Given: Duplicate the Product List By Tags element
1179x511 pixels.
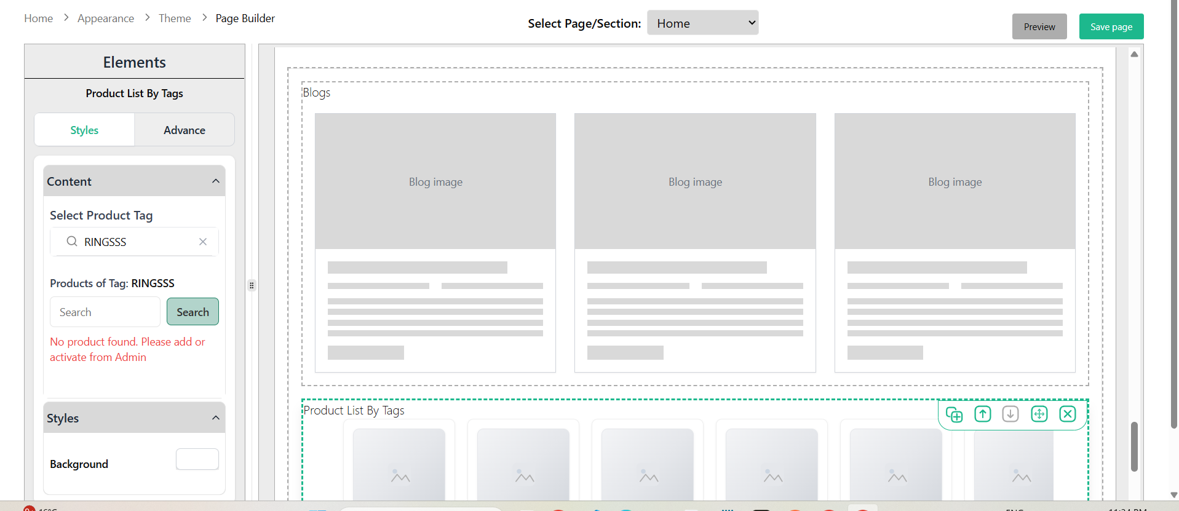Looking at the screenshot, I should pyautogui.click(x=954, y=414).
